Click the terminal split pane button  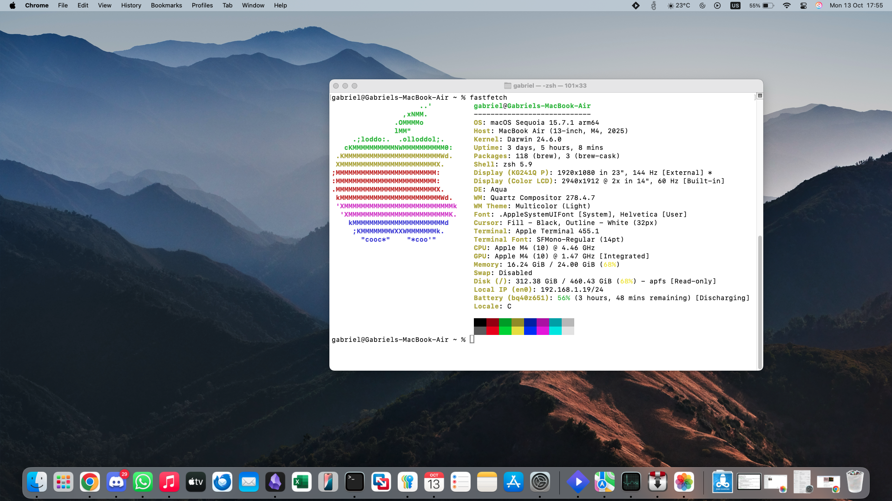(760, 96)
